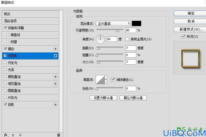Click the 距离 distance slider handle
The height and width of the screenshot is (137, 206).
pos(98,48)
